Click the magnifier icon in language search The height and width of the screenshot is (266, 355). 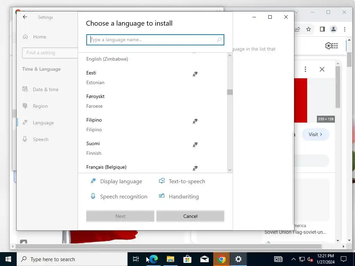(x=219, y=40)
